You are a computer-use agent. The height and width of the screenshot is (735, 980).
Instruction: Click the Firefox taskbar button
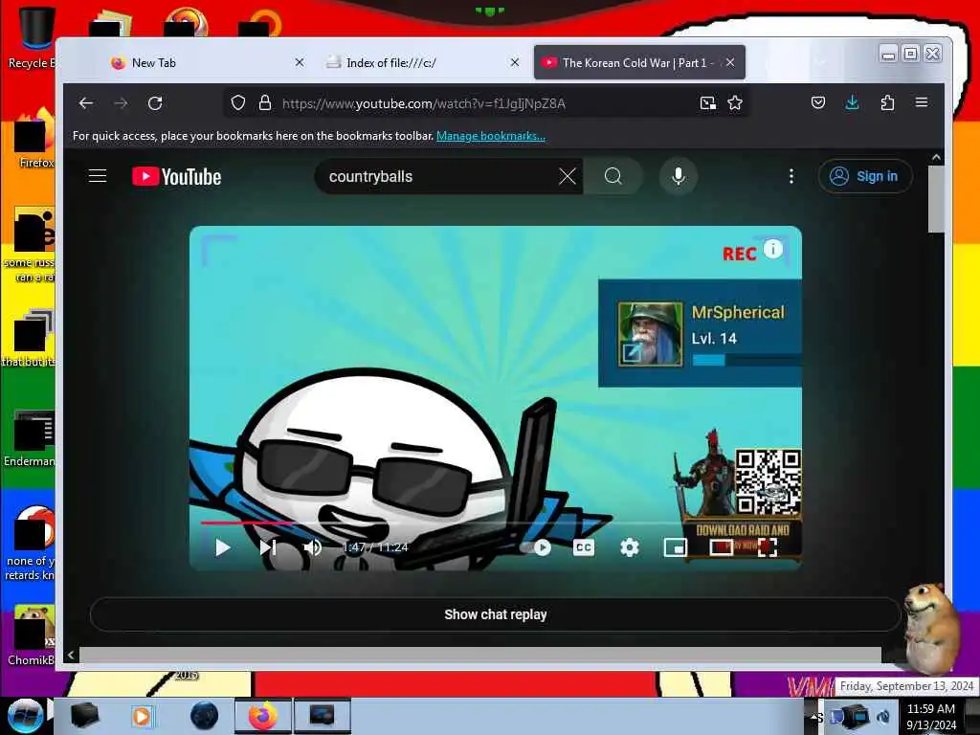point(263,716)
